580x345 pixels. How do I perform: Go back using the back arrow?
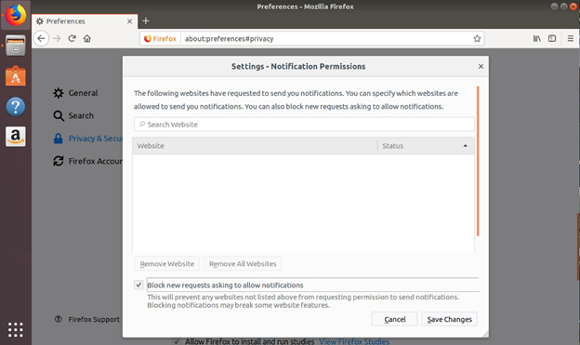click(x=41, y=38)
